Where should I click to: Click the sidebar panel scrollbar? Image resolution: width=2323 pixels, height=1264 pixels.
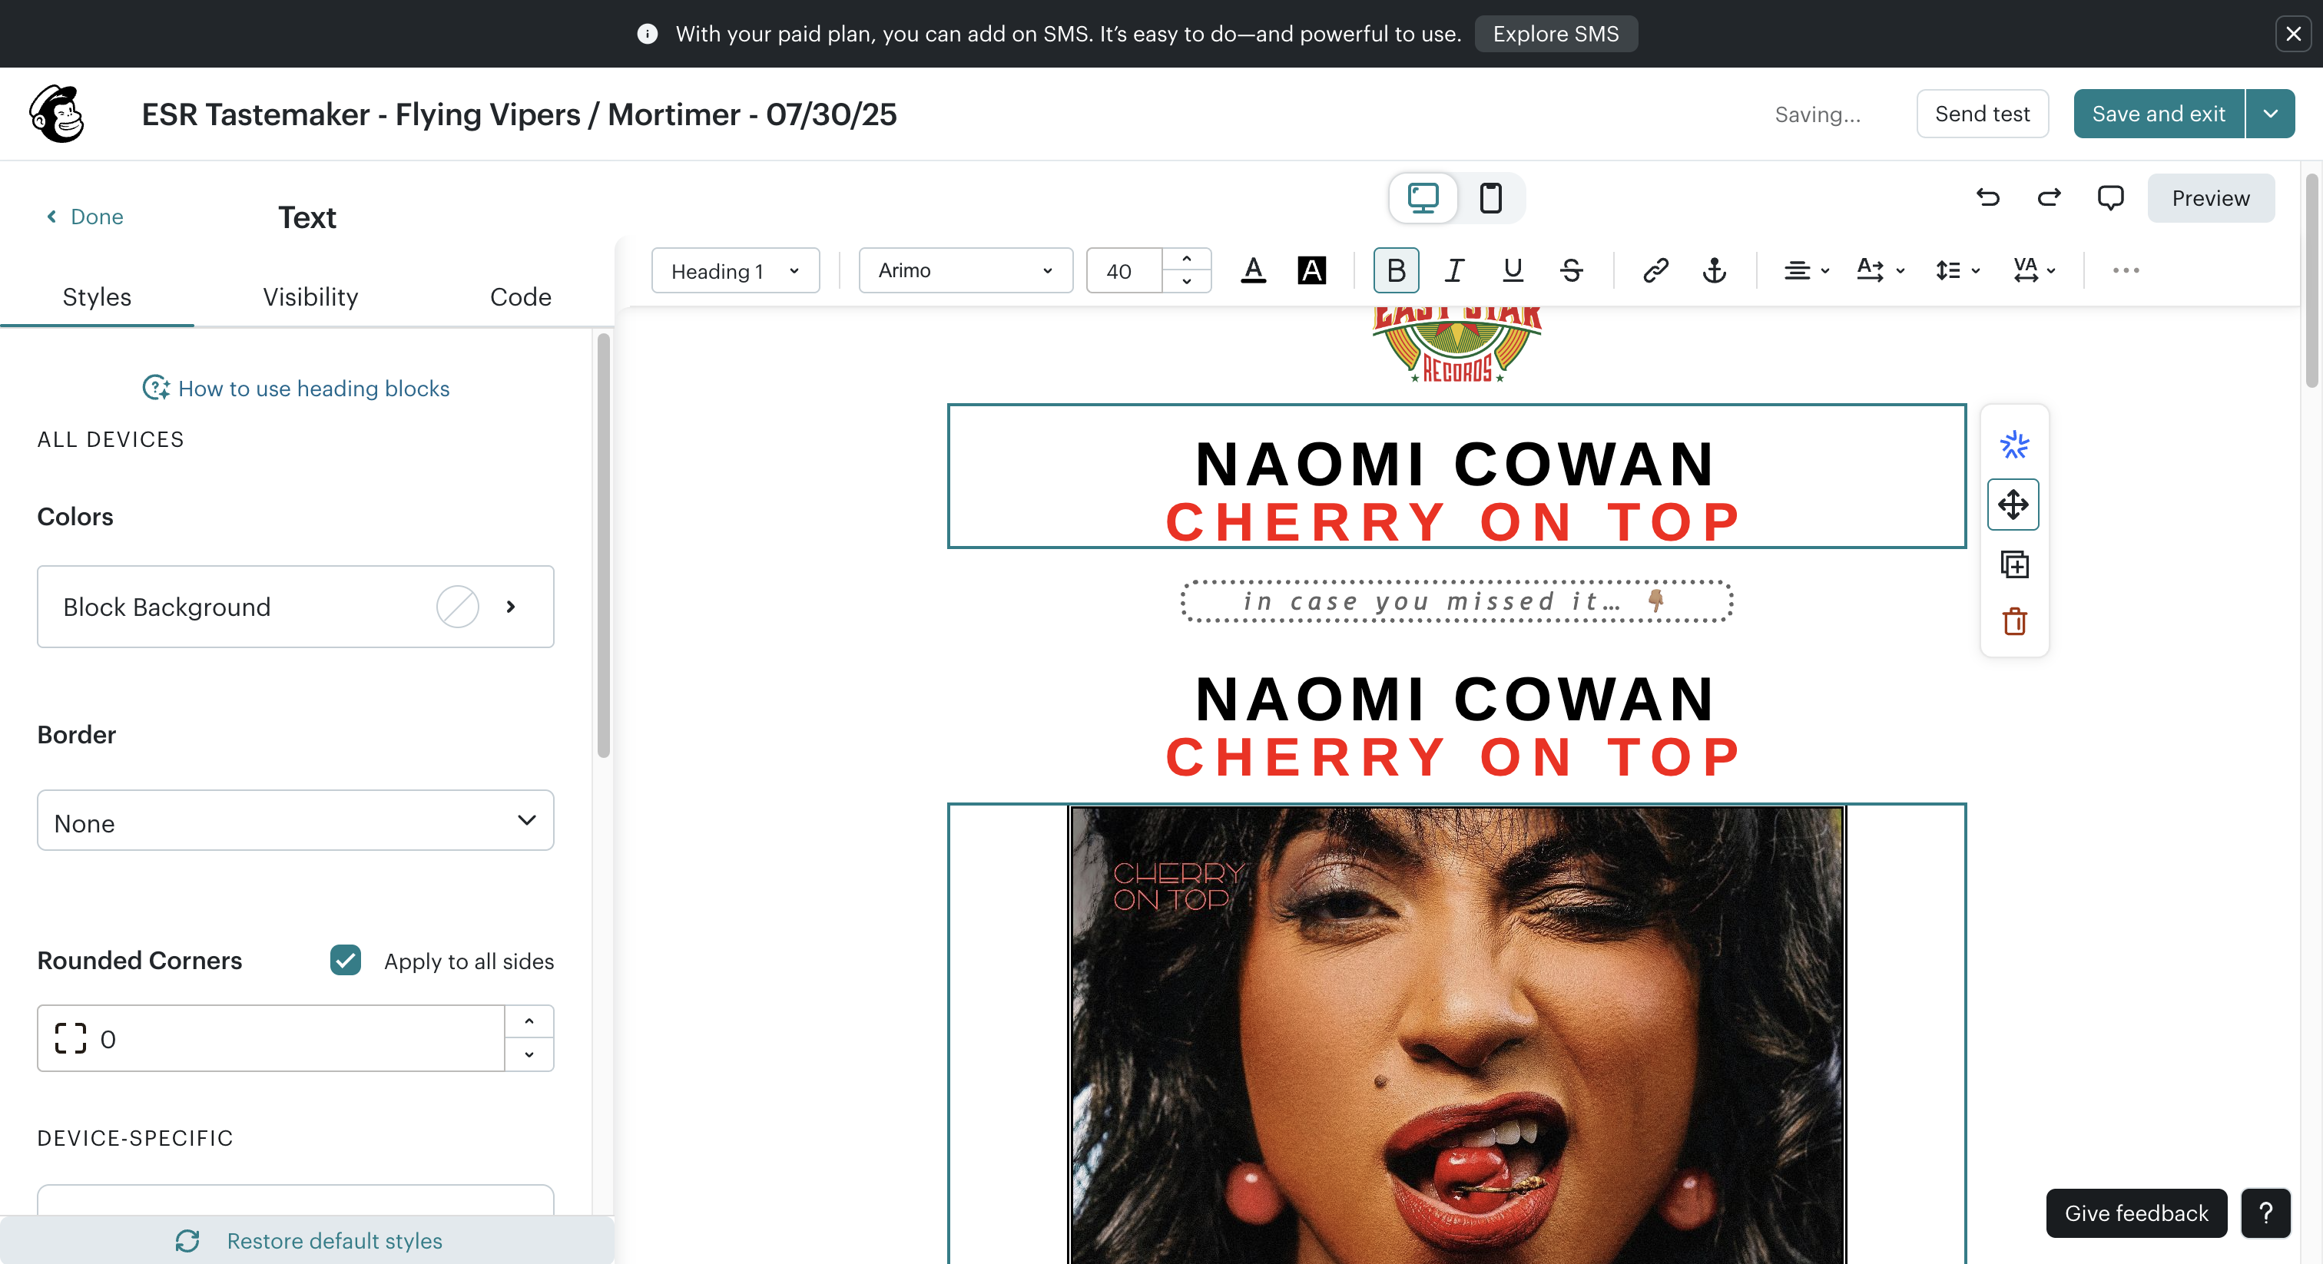pos(603,545)
